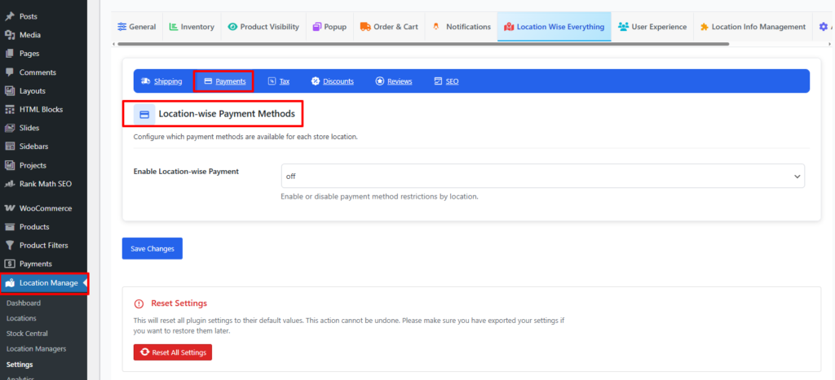Go to the Tax sub-tab

279,81
